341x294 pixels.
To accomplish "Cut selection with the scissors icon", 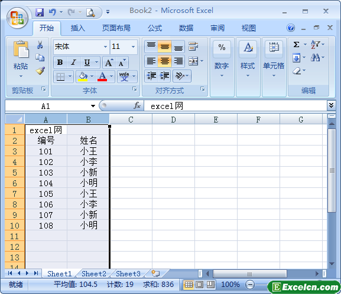I will point(40,45).
